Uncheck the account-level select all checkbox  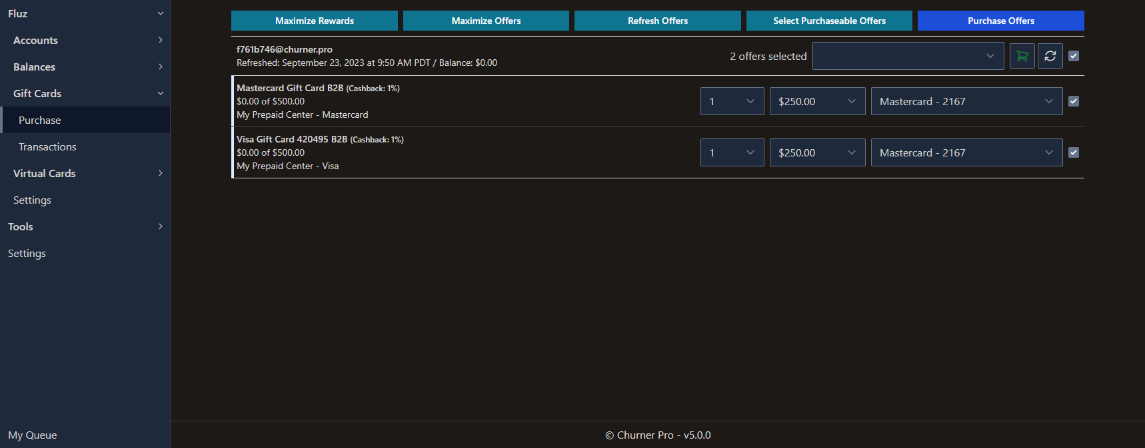(1074, 57)
